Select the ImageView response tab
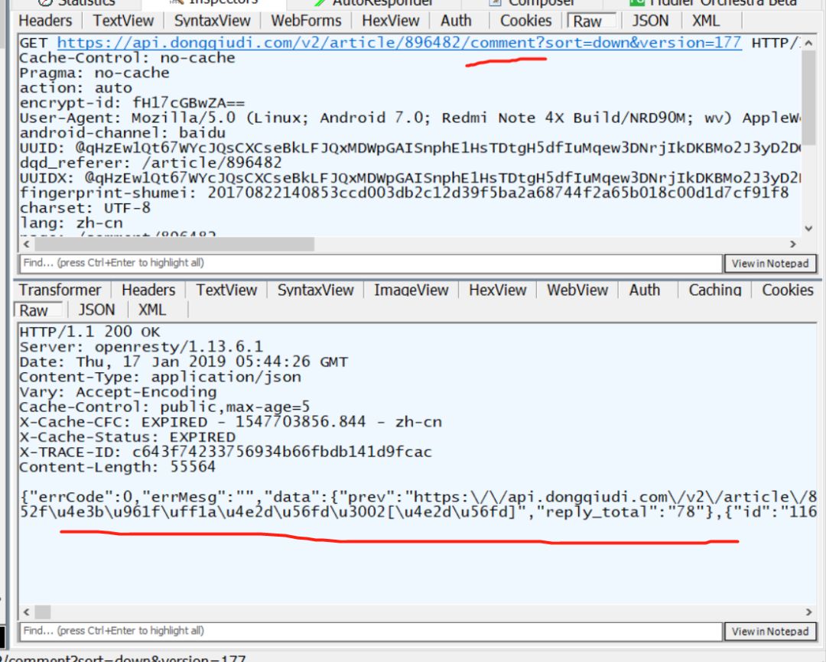The width and height of the screenshot is (826, 662). [x=411, y=290]
